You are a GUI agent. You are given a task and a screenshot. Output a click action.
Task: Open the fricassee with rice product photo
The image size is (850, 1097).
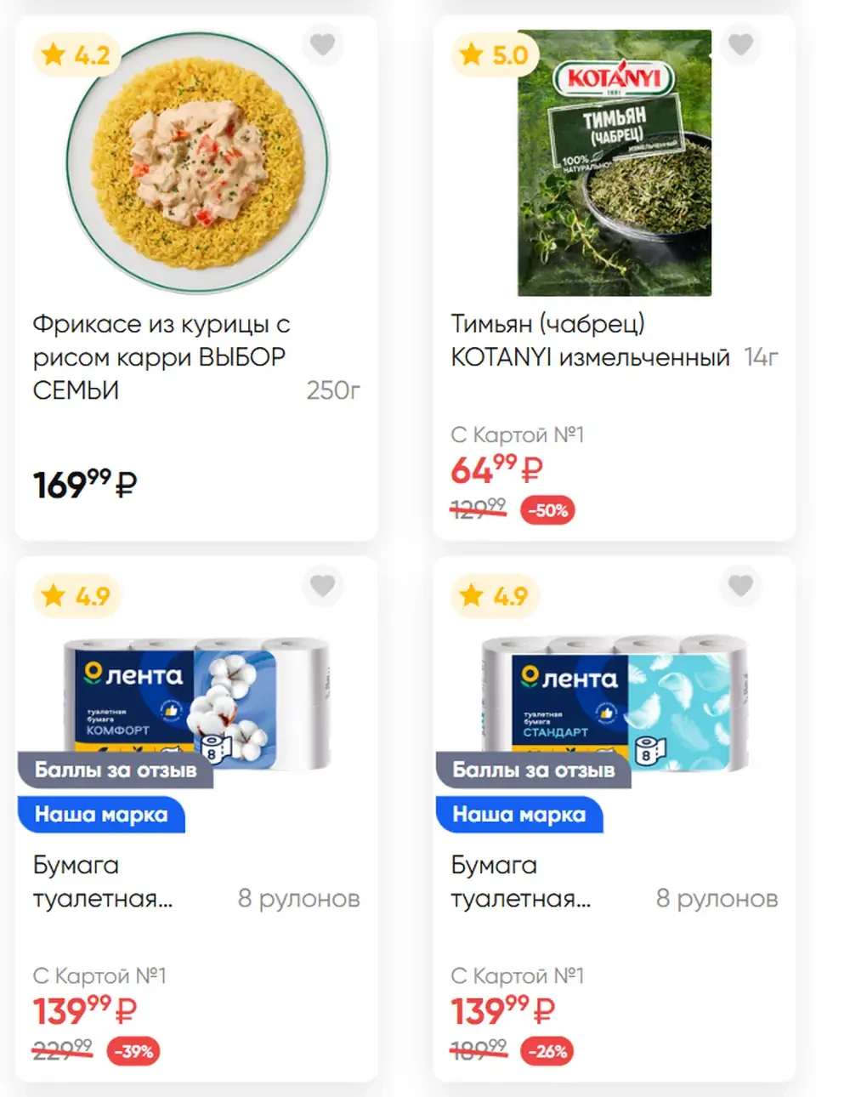[197, 162]
